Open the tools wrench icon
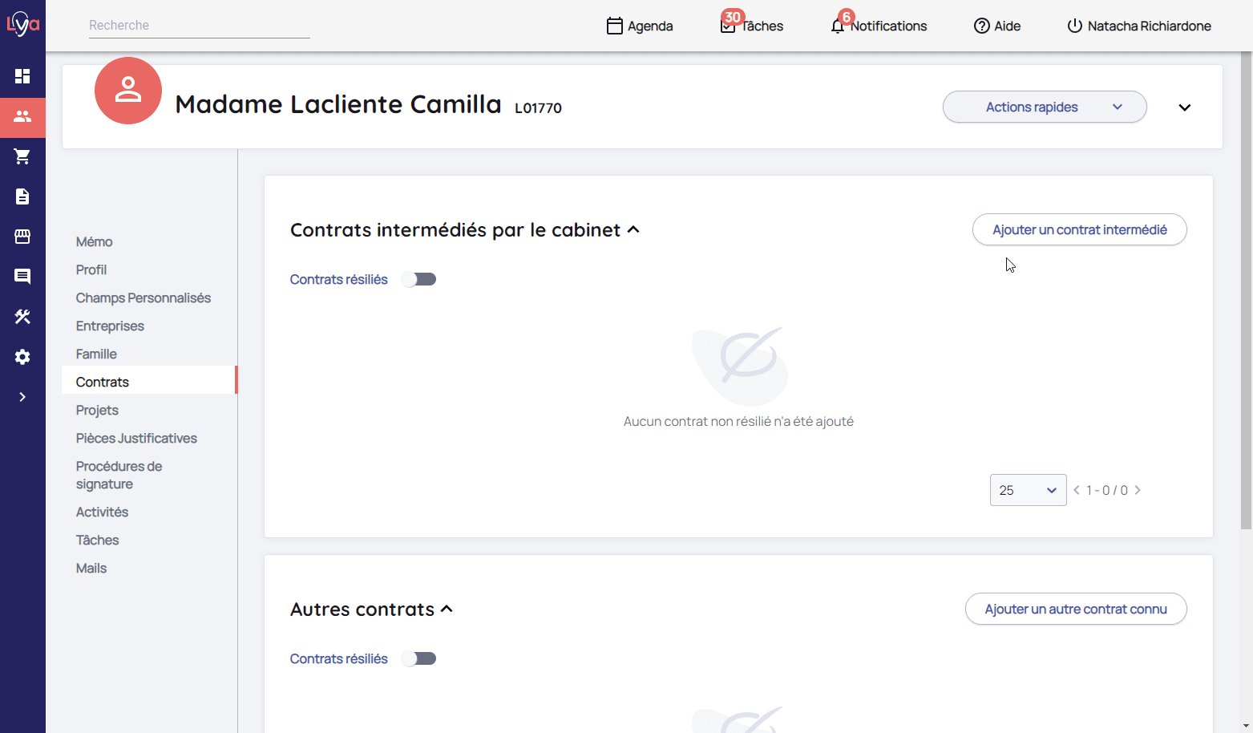This screenshot has height=733, width=1253. click(22, 317)
